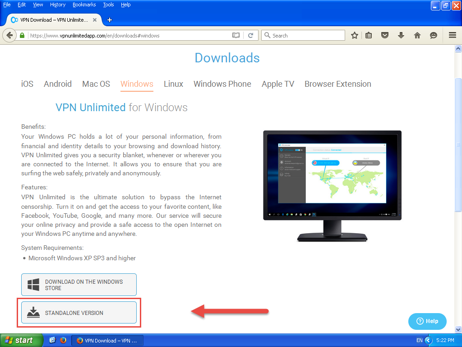Open the Edit menu

click(x=22, y=5)
